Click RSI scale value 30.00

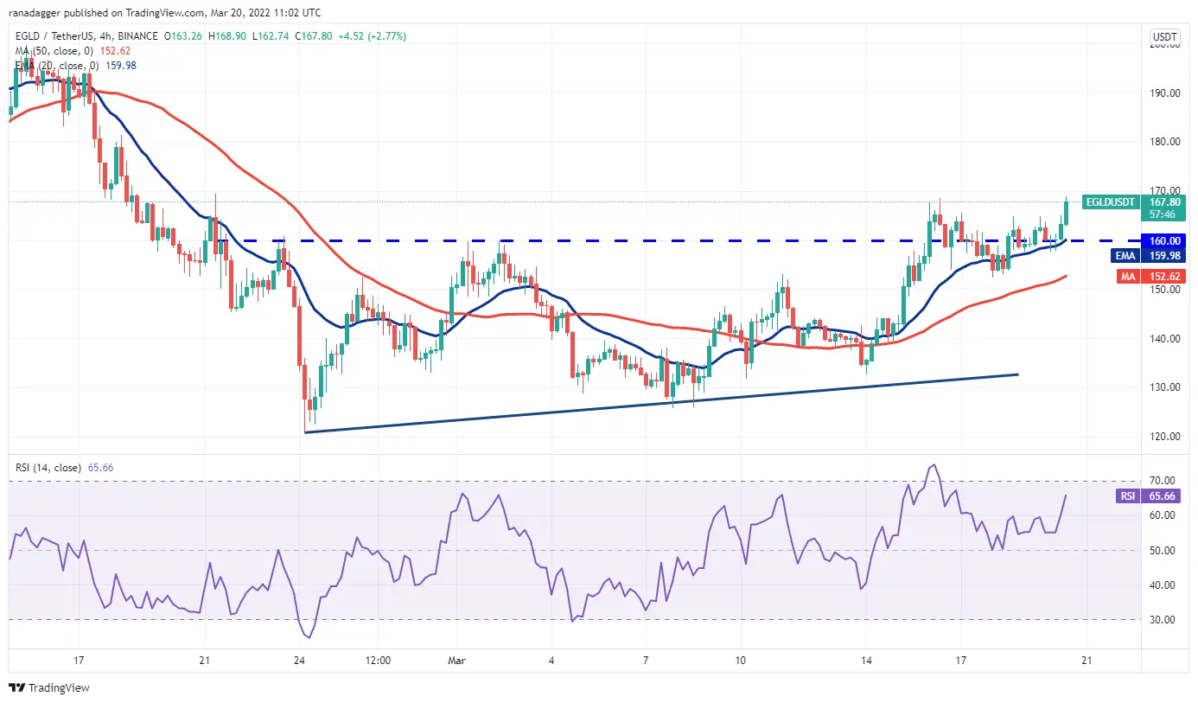tap(1165, 620)
